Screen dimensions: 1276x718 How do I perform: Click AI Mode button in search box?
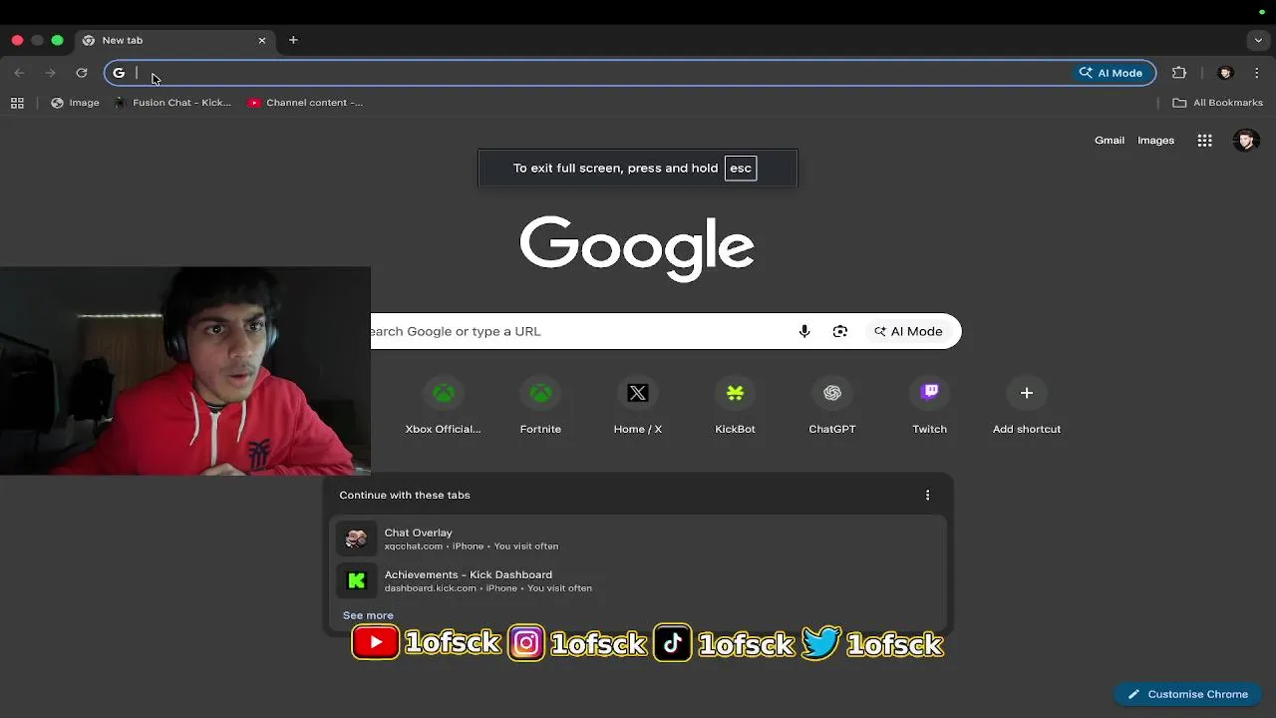(x=908, y=331)
